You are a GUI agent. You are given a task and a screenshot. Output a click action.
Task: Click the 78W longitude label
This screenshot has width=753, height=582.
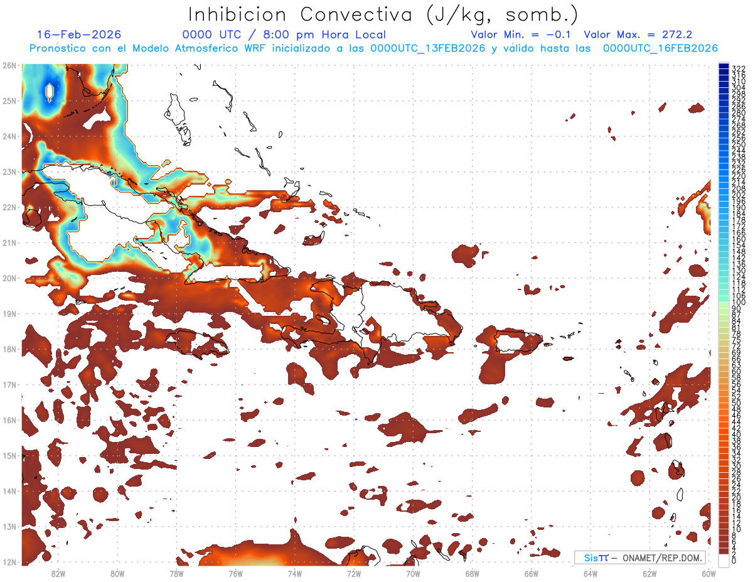[x=176, y=573]
